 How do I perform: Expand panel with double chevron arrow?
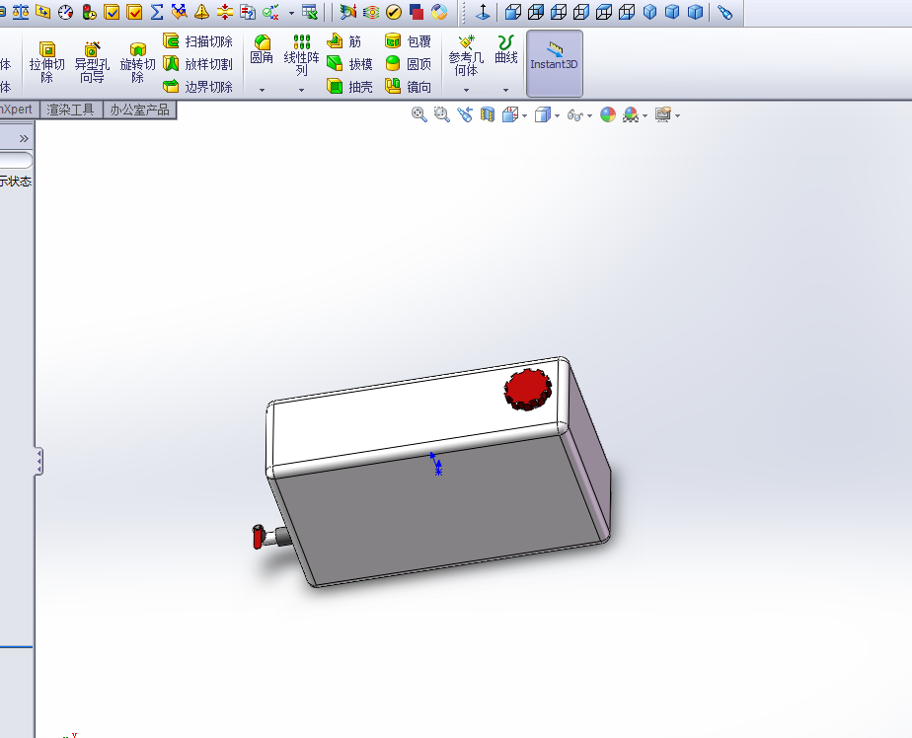[24, 138]
